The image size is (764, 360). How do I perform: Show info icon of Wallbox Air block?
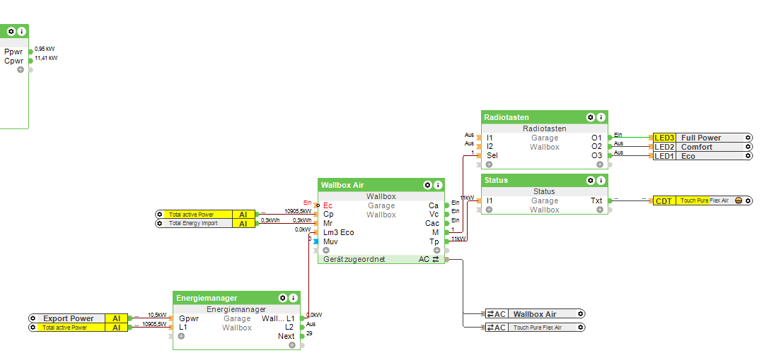click(438, 185)
